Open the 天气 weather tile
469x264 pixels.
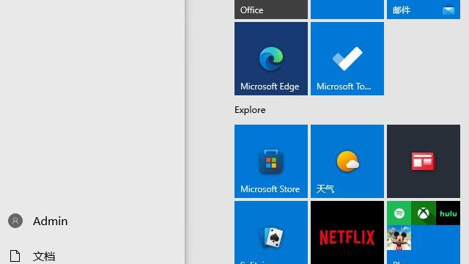click(347, 161)
